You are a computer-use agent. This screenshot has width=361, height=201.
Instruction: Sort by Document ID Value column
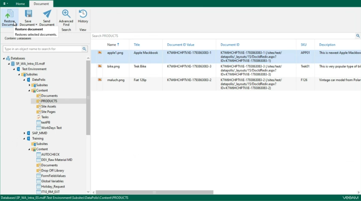(x=181, y=45)
